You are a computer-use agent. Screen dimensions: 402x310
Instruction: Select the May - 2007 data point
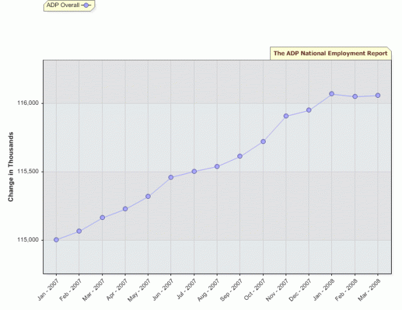click(x=148, y=196)
